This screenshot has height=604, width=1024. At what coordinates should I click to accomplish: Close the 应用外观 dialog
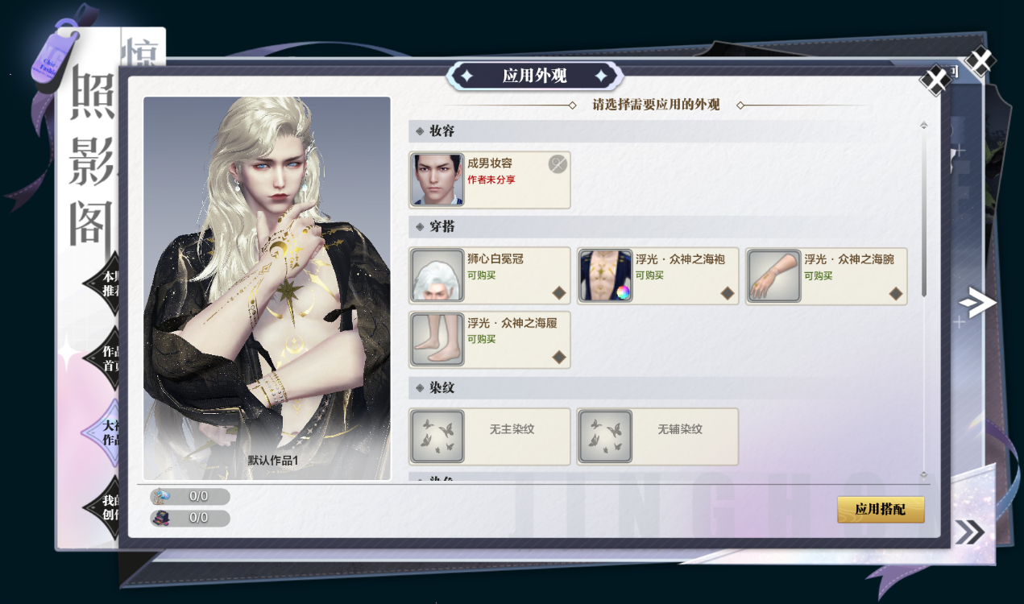pyautogui.click(x=935, y=80)
